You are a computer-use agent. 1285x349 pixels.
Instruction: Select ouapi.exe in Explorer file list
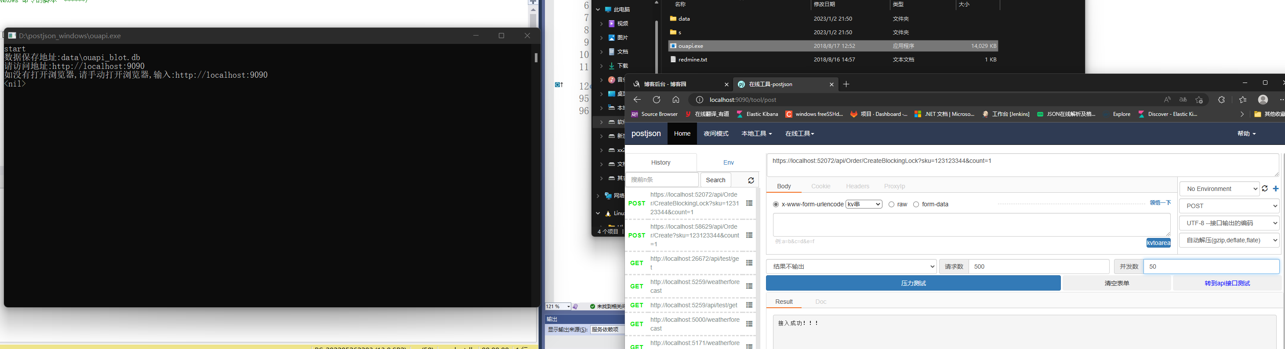[833, 46]
